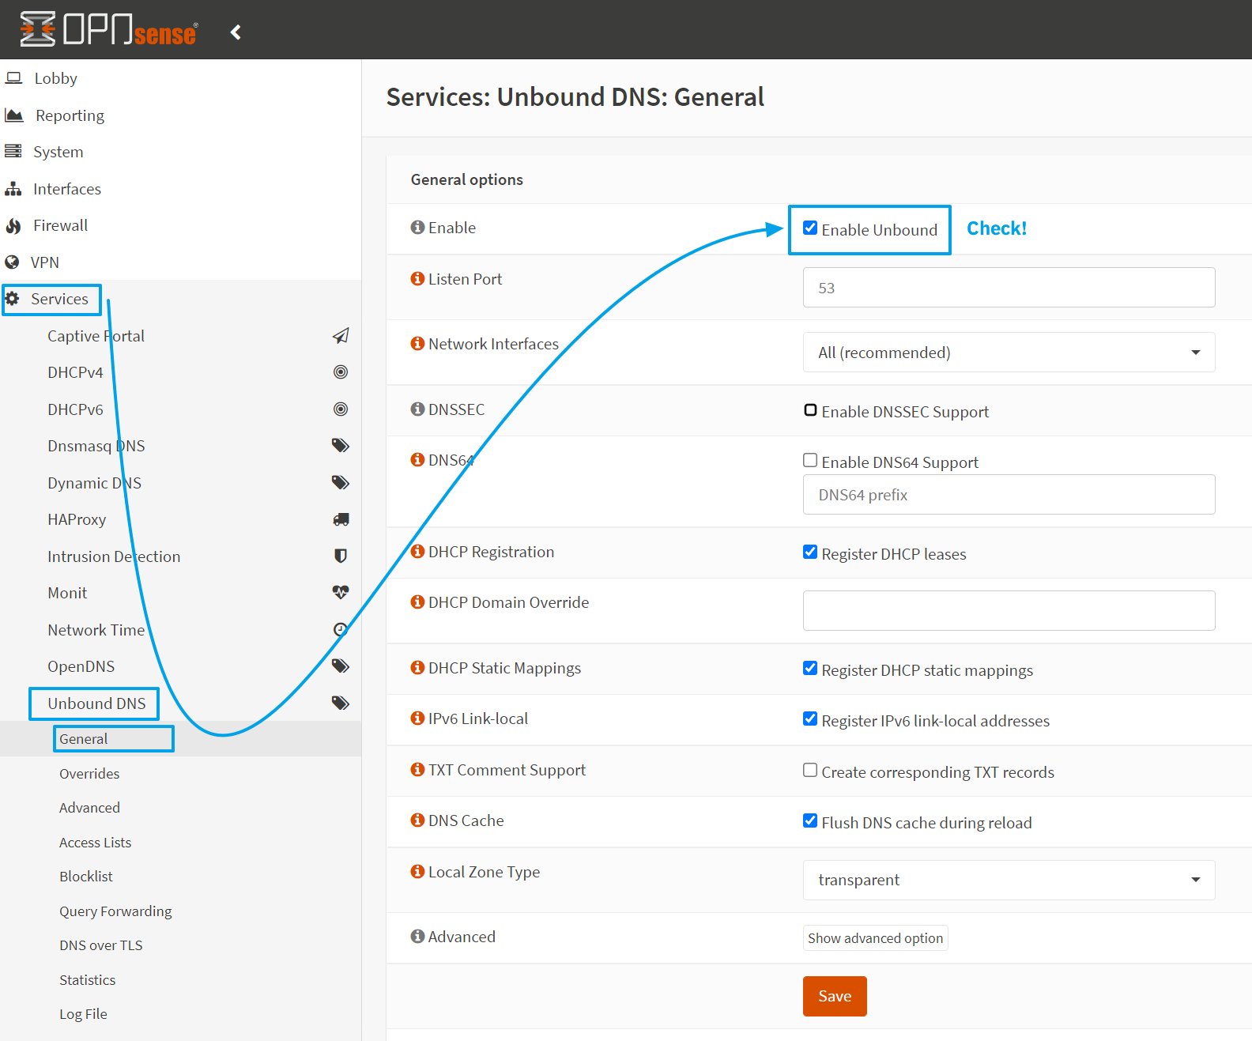Image resolution: width=1252 pixels, height=1041 pixels.
Task: Click the DHCPv4 target icon
Action: pyautogui.click(x=341, y=372)
